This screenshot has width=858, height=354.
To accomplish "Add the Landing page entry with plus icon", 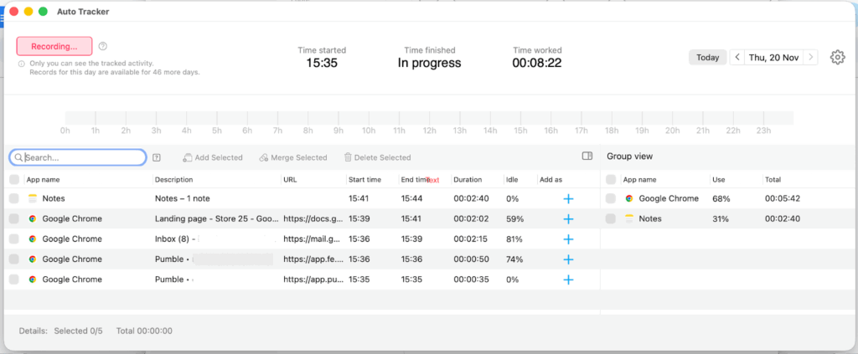I will tap(568, 219).
